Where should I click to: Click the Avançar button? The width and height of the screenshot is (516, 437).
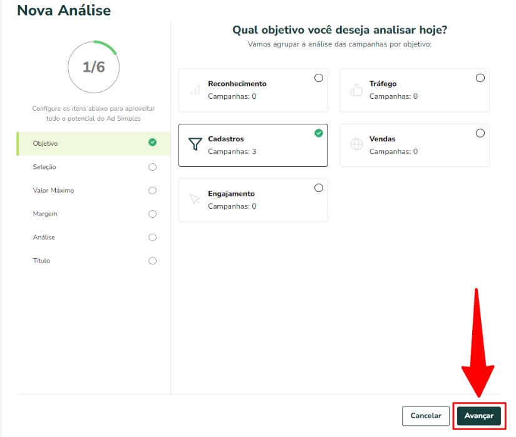[479, 416]
